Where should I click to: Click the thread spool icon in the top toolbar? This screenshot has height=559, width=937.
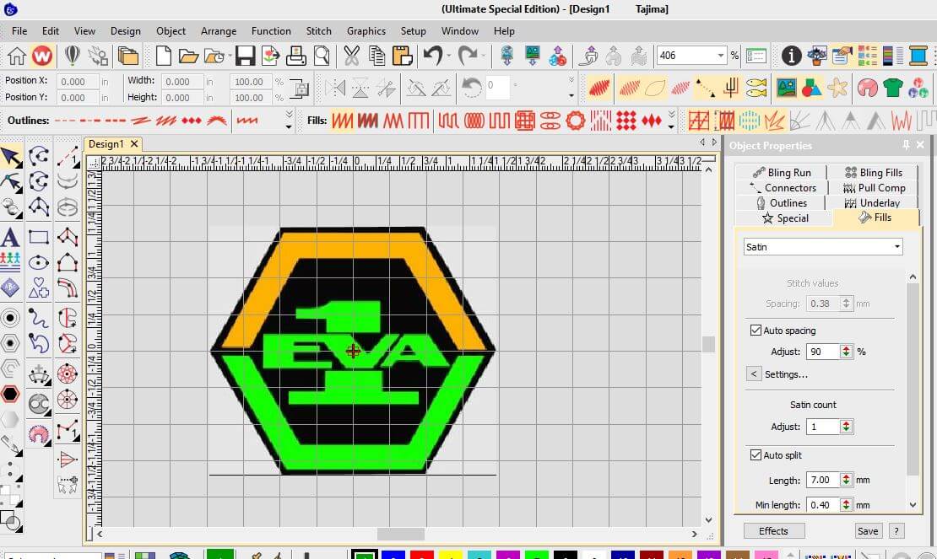point(918,56)
